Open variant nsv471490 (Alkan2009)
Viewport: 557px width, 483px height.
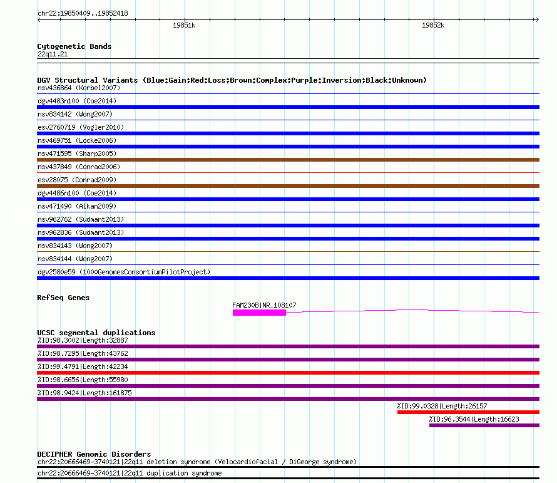[x=77, y=206]
